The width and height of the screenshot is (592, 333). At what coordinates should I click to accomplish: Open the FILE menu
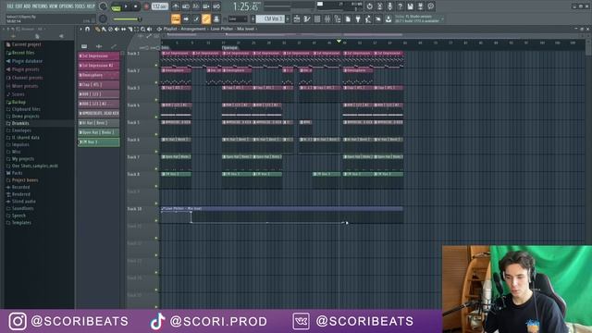[10, 6]
